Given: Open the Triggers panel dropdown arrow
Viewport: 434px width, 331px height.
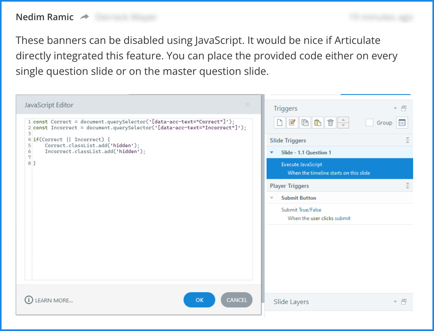Looking at the screenshot, I should (395, 108).
